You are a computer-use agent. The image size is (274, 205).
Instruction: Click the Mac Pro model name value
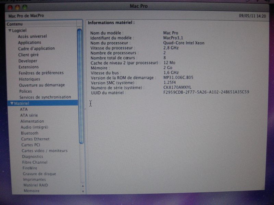(171, 33)
